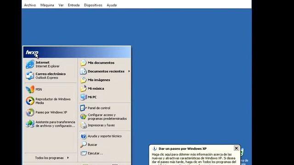Click the Buscar label

(x=92, y=145)
